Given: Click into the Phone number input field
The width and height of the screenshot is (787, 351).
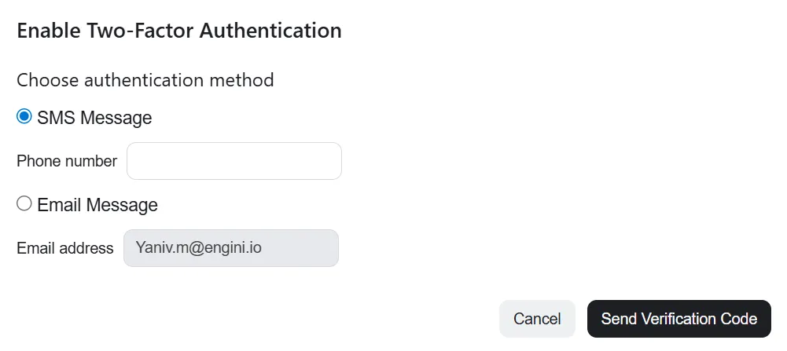Looking at the screenshot, I should (x=234, y=161).
